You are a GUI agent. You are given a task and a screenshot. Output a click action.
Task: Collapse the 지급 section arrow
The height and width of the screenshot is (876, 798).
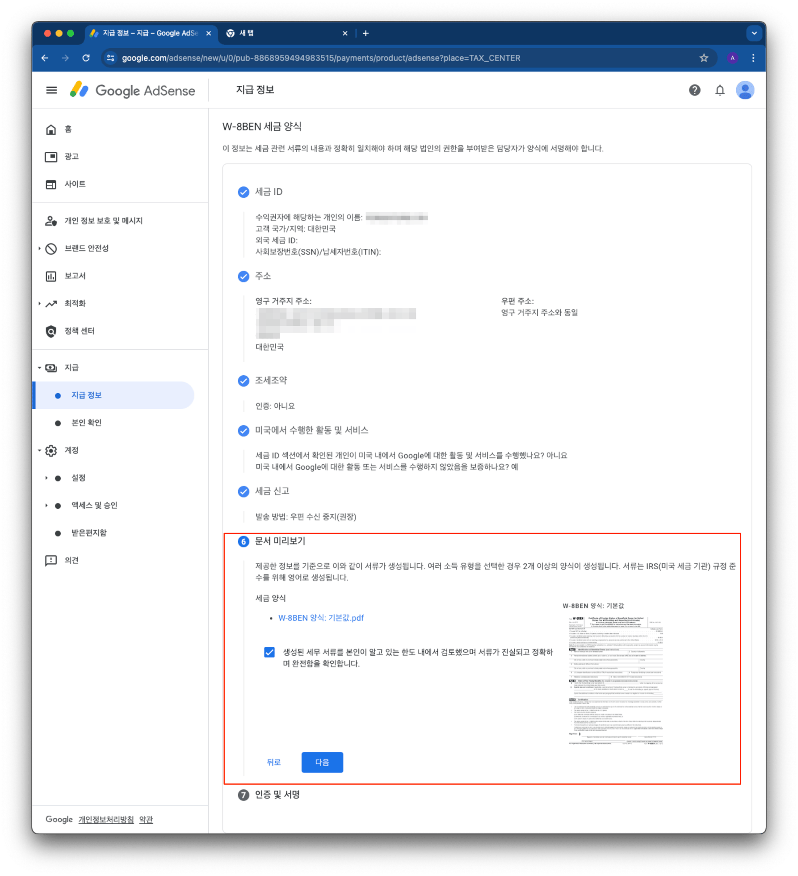(x=40, y=368)
